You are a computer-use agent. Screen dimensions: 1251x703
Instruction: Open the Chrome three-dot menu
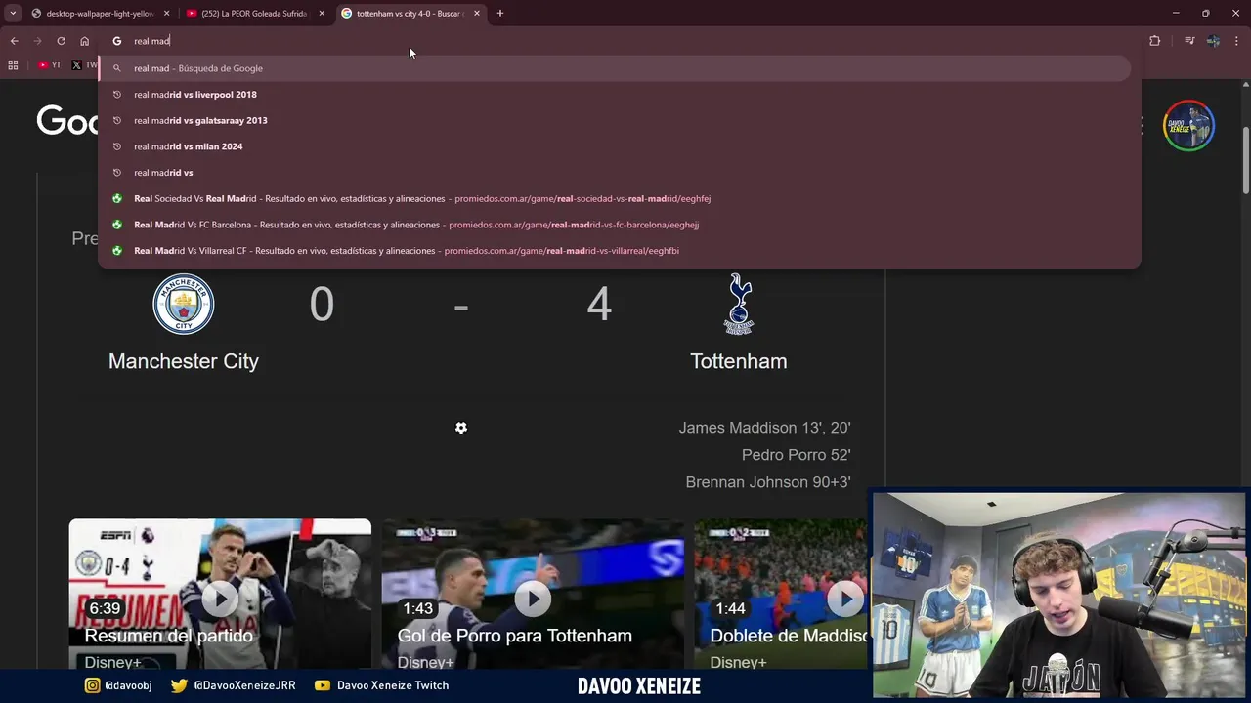click(x=1237, y=41)
